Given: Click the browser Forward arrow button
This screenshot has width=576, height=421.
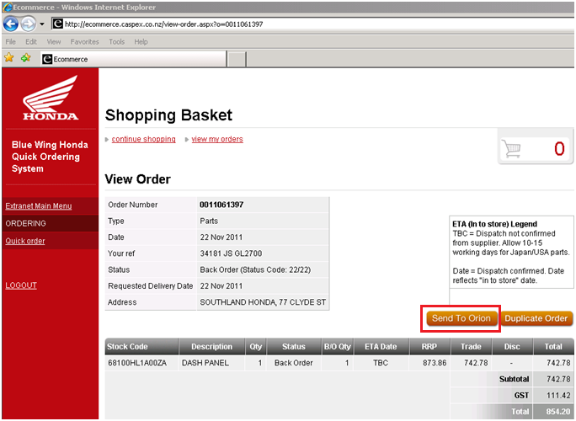Looking at the screenshot, I should (x=28, y=24).
